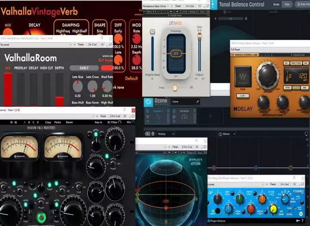Click the Late Size knob in ValhallaRoom

tap(77, 86)
